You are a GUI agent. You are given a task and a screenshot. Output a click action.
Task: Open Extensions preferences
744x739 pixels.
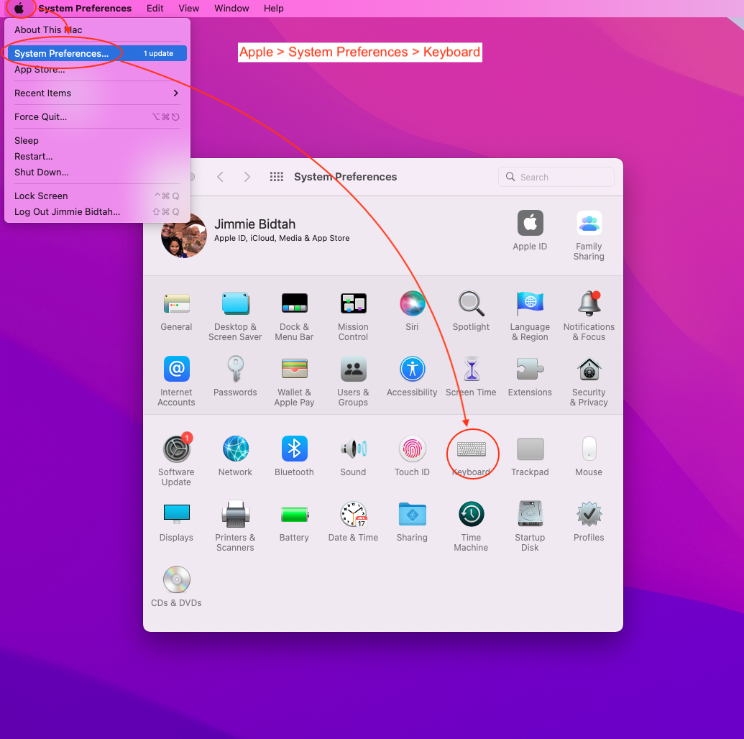(x=530, y=377)
